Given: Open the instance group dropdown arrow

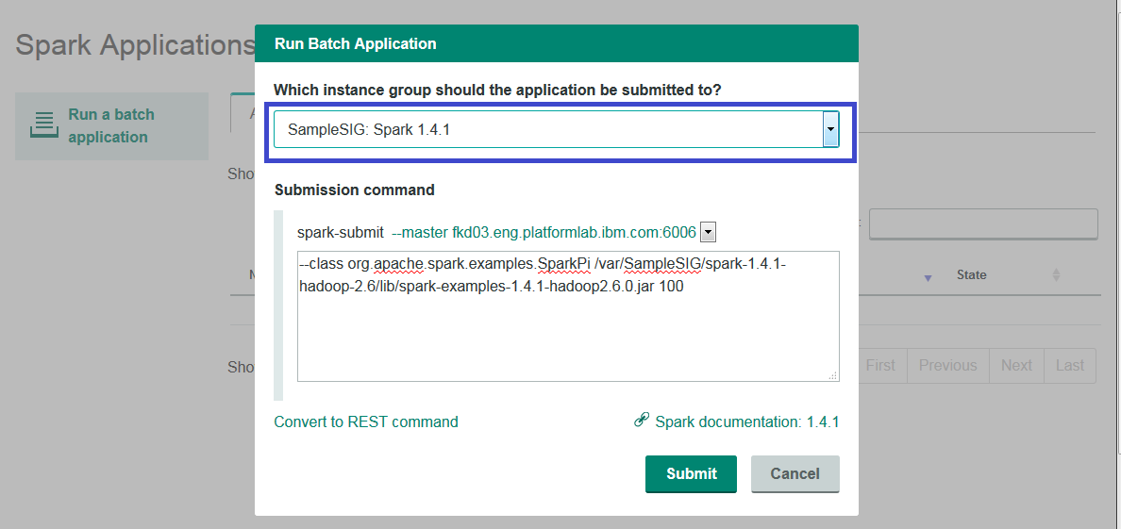Looking at the screenshot, I should pos(830,129).
